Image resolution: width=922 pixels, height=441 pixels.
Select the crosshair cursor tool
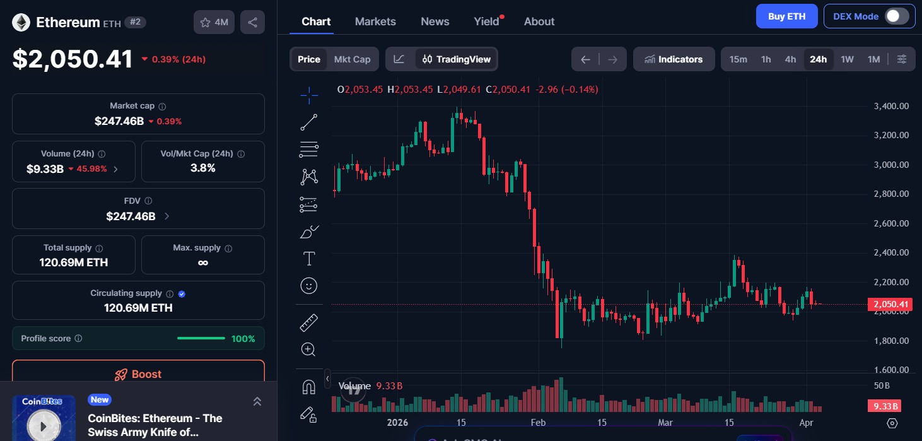tap(308, 95)
